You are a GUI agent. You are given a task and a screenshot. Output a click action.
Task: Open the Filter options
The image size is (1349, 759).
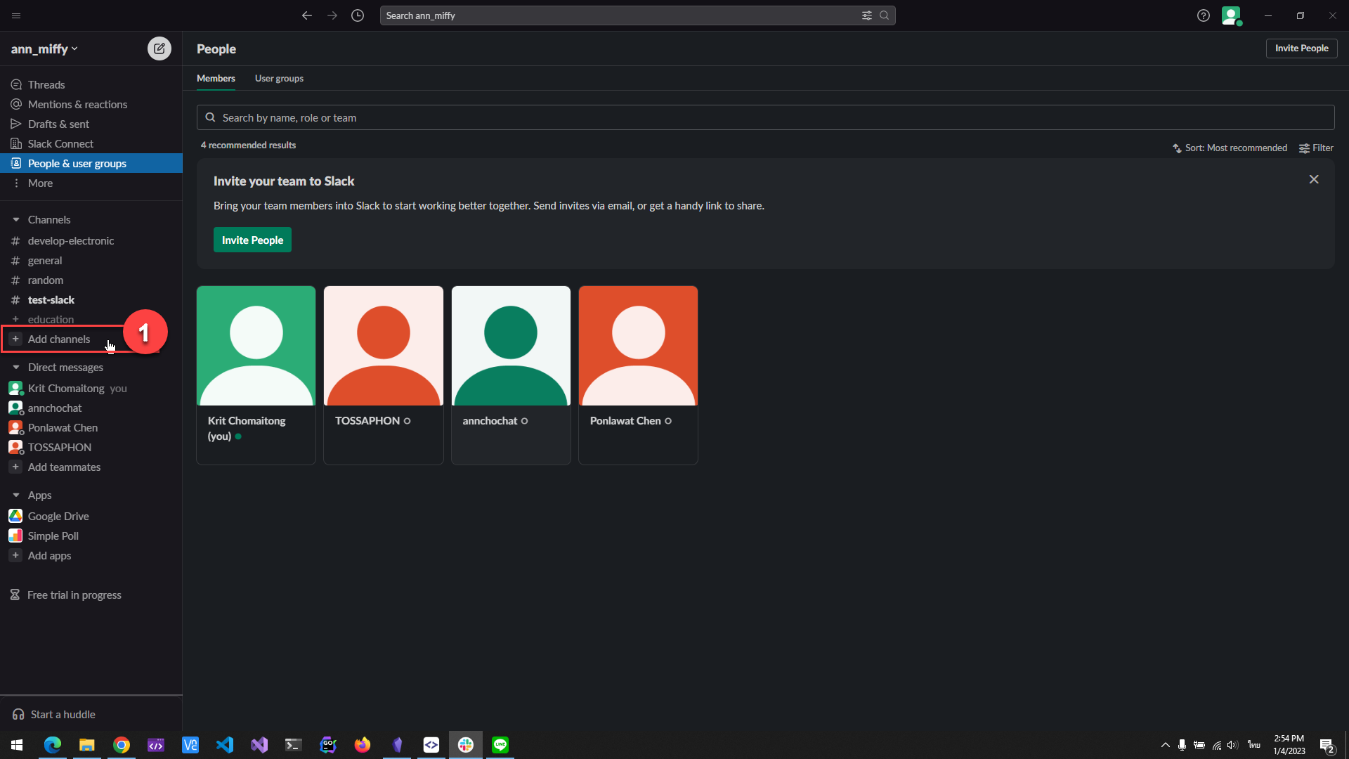click(1316, 148)
